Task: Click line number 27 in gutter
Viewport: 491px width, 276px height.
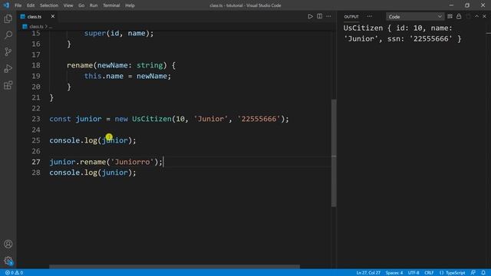Action: pyautogui.click(x=36, y=162)
